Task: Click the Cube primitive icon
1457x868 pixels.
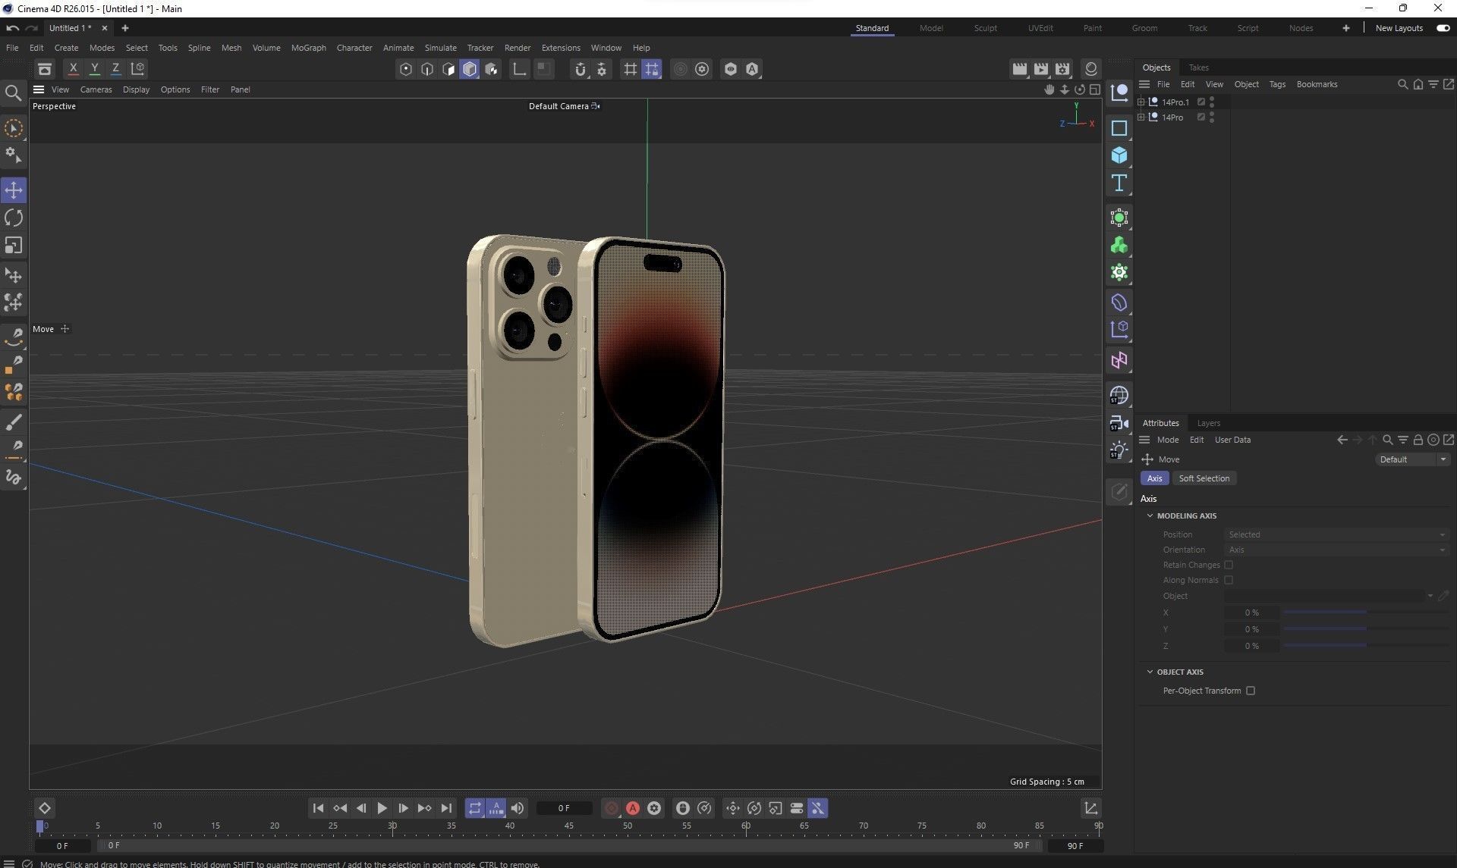Action: [1119, 155]
